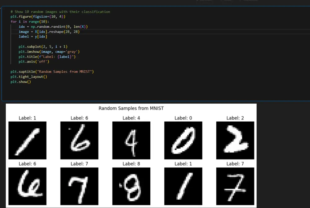Click the digit 1 sample image

pos(27,140)
